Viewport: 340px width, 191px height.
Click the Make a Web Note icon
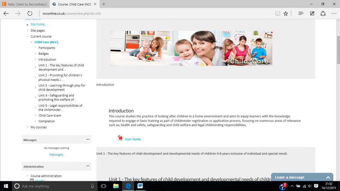(312, 14)
